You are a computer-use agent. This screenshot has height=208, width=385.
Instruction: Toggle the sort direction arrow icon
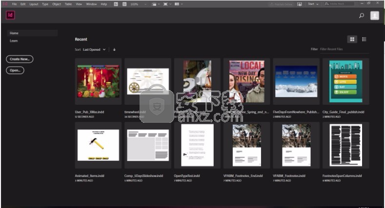[x=114, y=50]
